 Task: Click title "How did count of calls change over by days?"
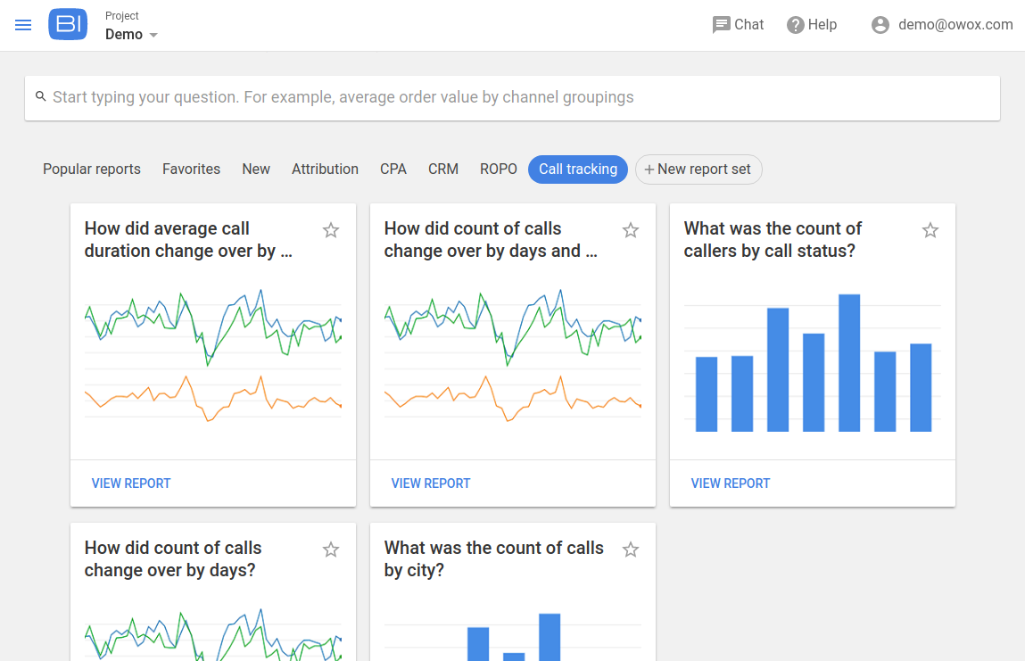173,559
